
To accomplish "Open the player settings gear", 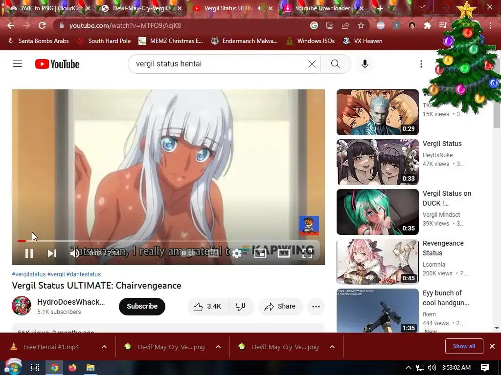I will pyautogui.click(x=237, y=253).
